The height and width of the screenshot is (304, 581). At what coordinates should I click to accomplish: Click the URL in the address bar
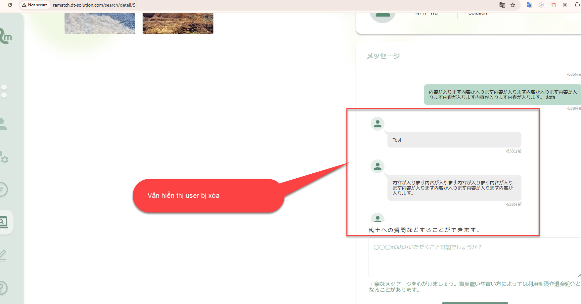coord(95,5)
